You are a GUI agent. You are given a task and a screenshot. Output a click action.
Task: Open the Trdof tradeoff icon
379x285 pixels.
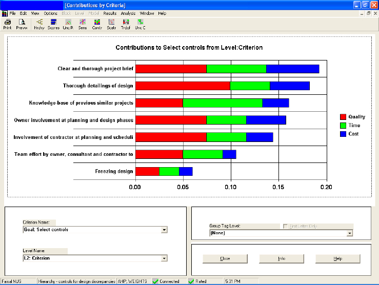(x=126, y=24)
